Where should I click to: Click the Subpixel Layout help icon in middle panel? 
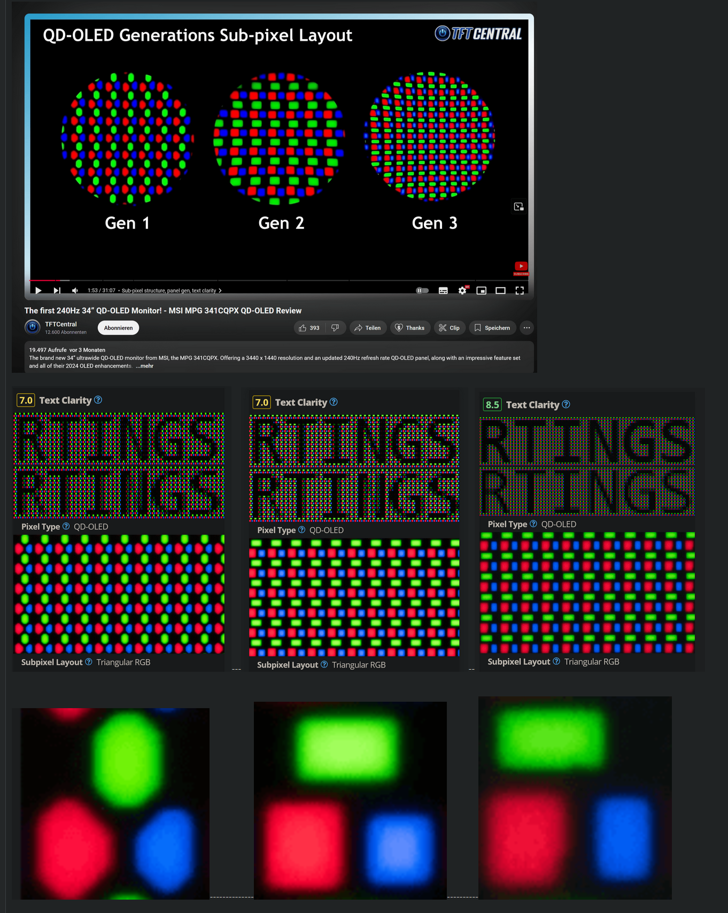coord(324,664)
